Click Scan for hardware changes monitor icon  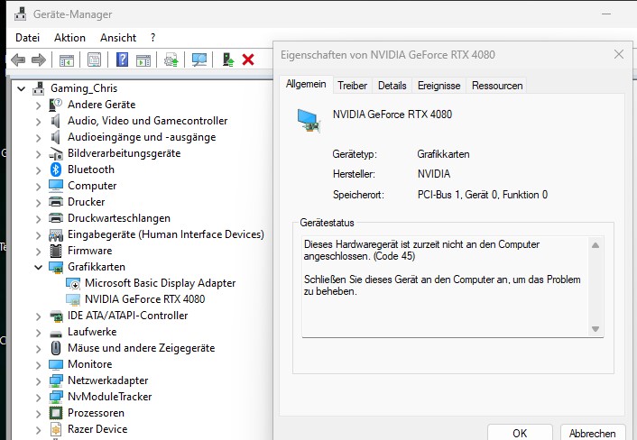[199, 60]
